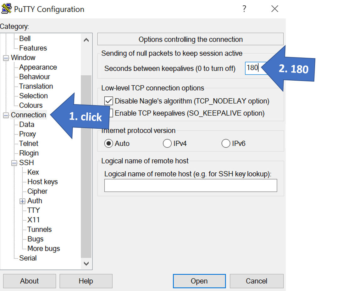349x291 pixels.
Task: Click the Help button
Action: (x=86, y=281)
